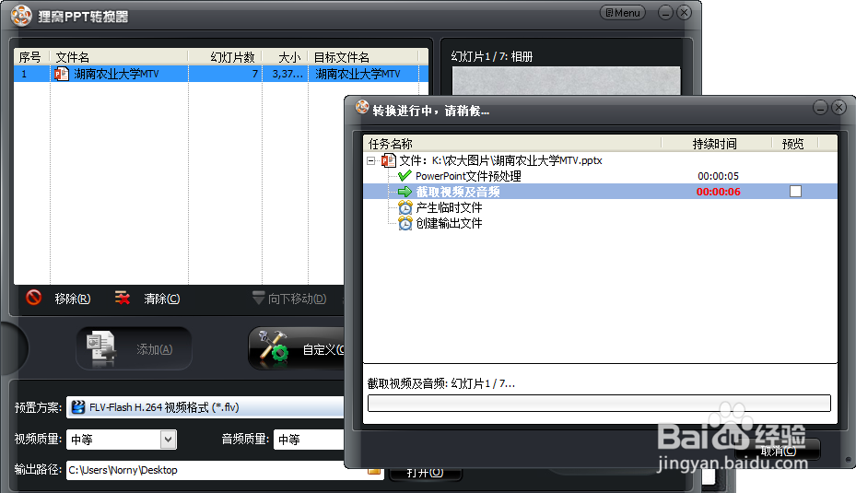Click the 输出路径 path input field

click(x=216, y=470)
